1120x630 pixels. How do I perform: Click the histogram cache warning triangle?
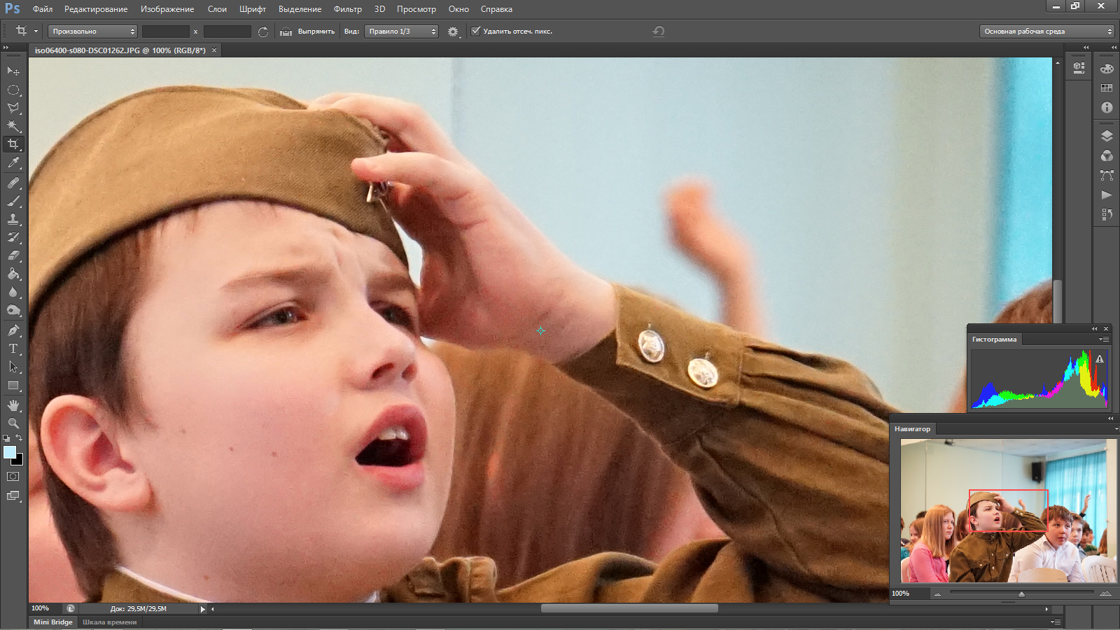tap(1100, 359)
